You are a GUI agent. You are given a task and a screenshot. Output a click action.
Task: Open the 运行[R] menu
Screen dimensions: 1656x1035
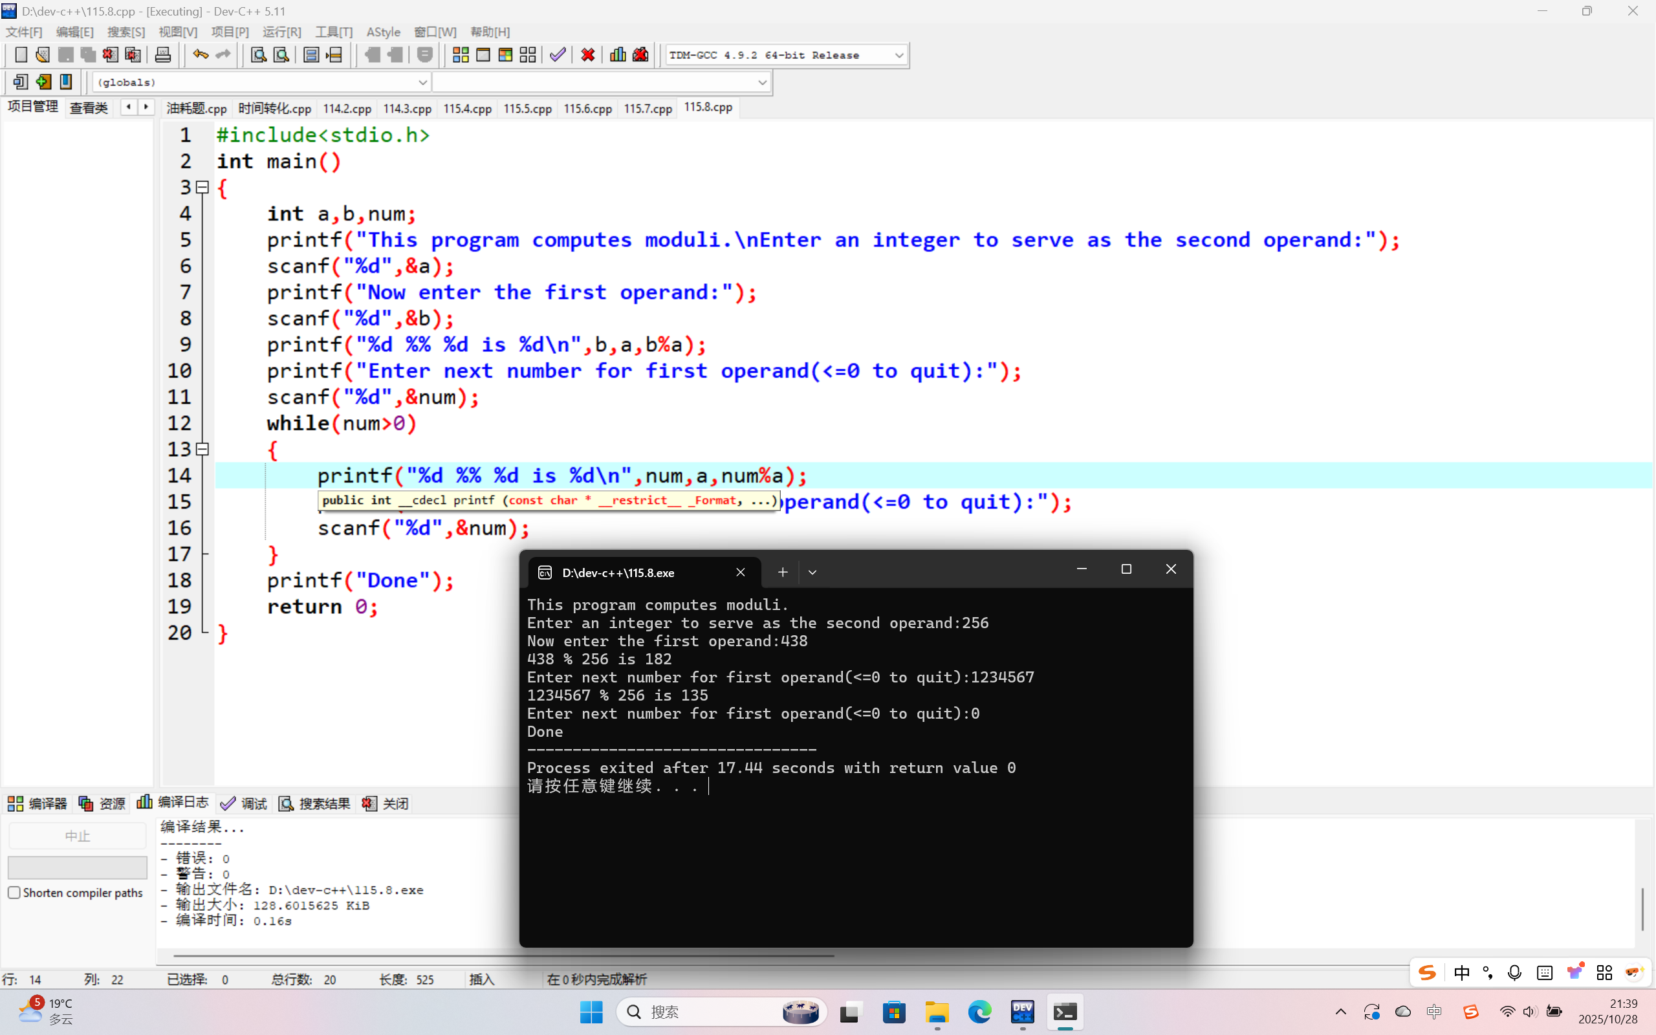281,32
